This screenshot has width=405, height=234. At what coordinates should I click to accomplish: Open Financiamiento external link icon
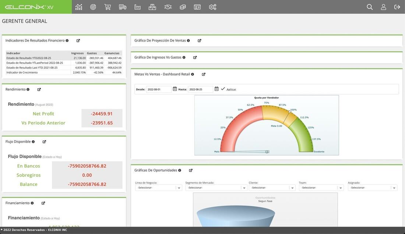(43, 203)
